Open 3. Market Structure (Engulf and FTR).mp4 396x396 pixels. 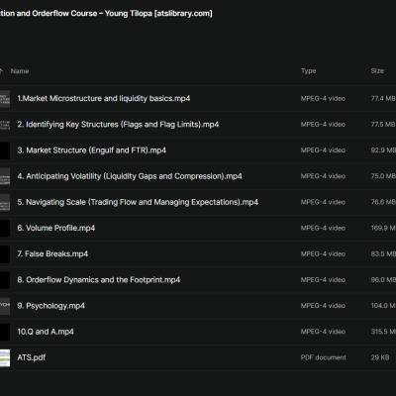(x=91, y=150)
